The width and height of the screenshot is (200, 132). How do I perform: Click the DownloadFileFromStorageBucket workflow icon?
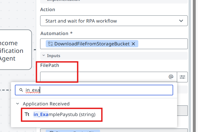click(x=50, y=44)
